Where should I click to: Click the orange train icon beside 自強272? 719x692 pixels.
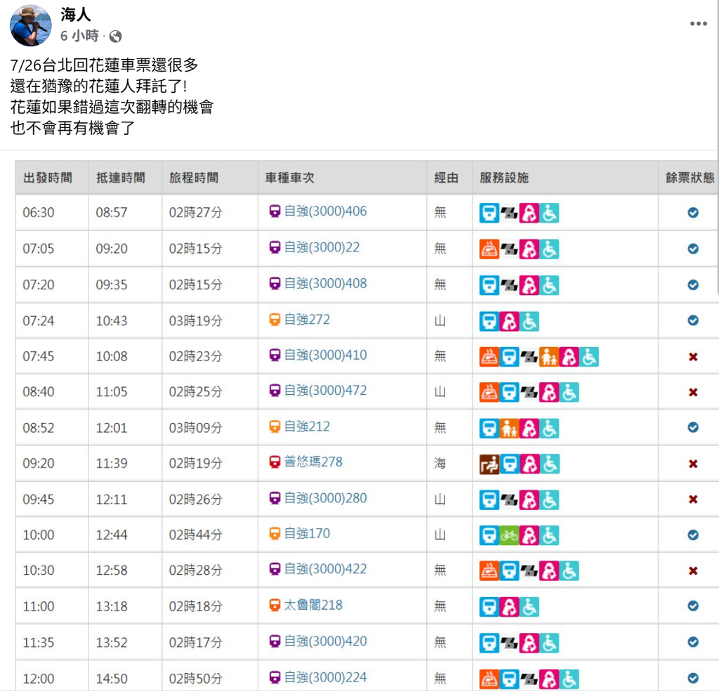point(275,320)
